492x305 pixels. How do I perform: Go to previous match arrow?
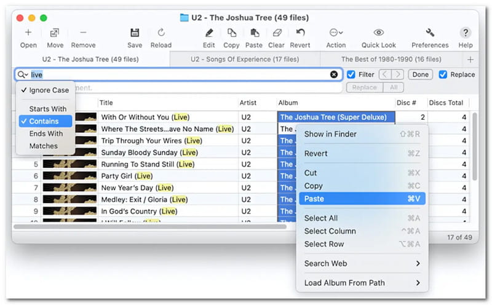pyautogui.click(x=385, y=74)
